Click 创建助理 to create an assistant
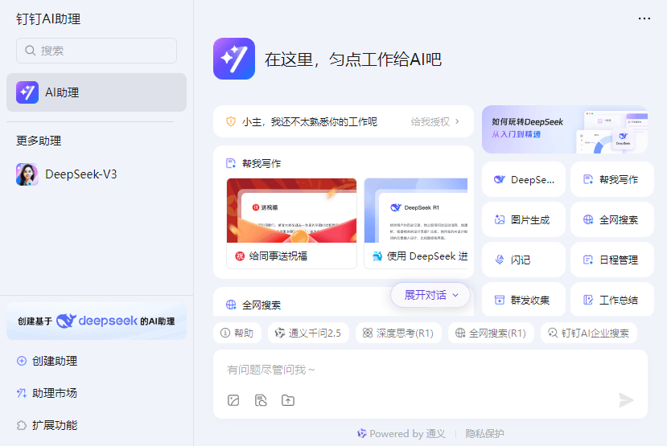The height and width of the screenshot is (446, 667). pyautogui.click(x=55, y=361)
